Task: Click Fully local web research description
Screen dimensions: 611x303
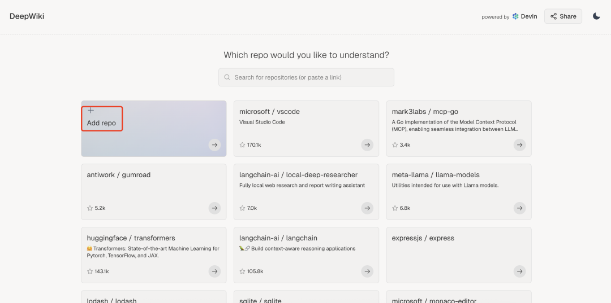Action: pos(302,185)
